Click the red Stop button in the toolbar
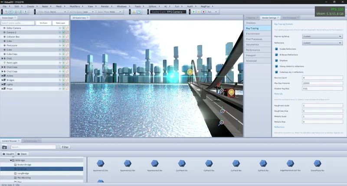 (x=203, y=12)
